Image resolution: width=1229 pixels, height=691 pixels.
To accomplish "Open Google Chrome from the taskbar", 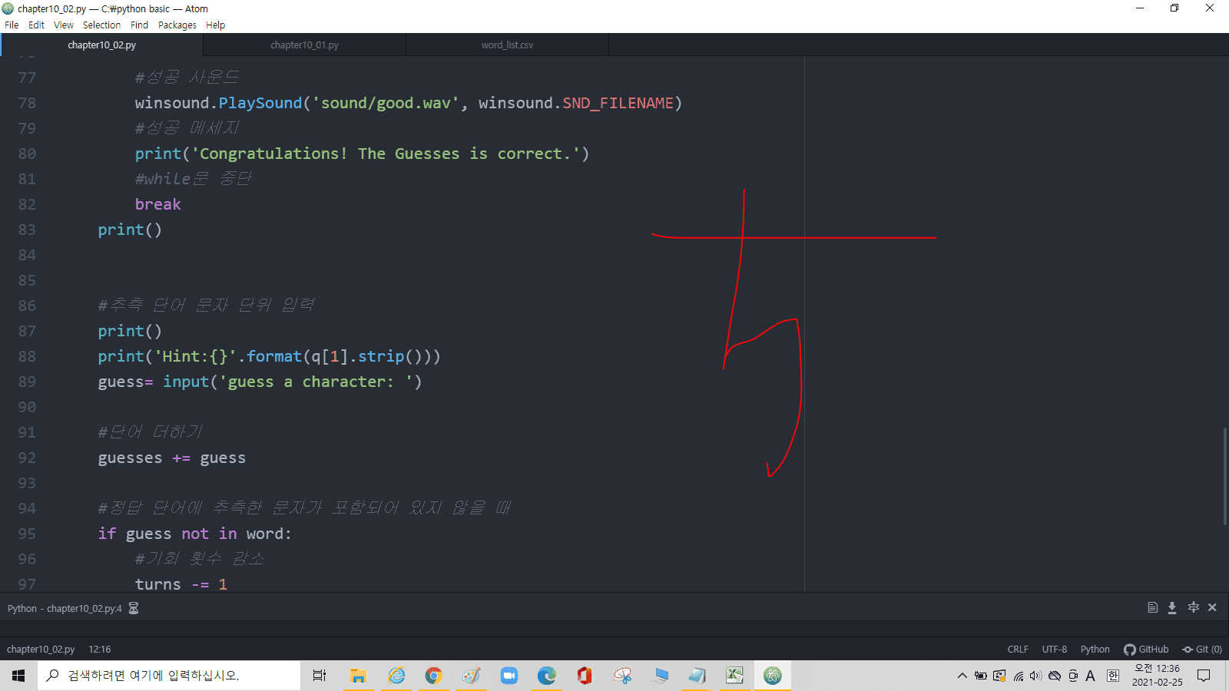I will (x=434, y=676).
